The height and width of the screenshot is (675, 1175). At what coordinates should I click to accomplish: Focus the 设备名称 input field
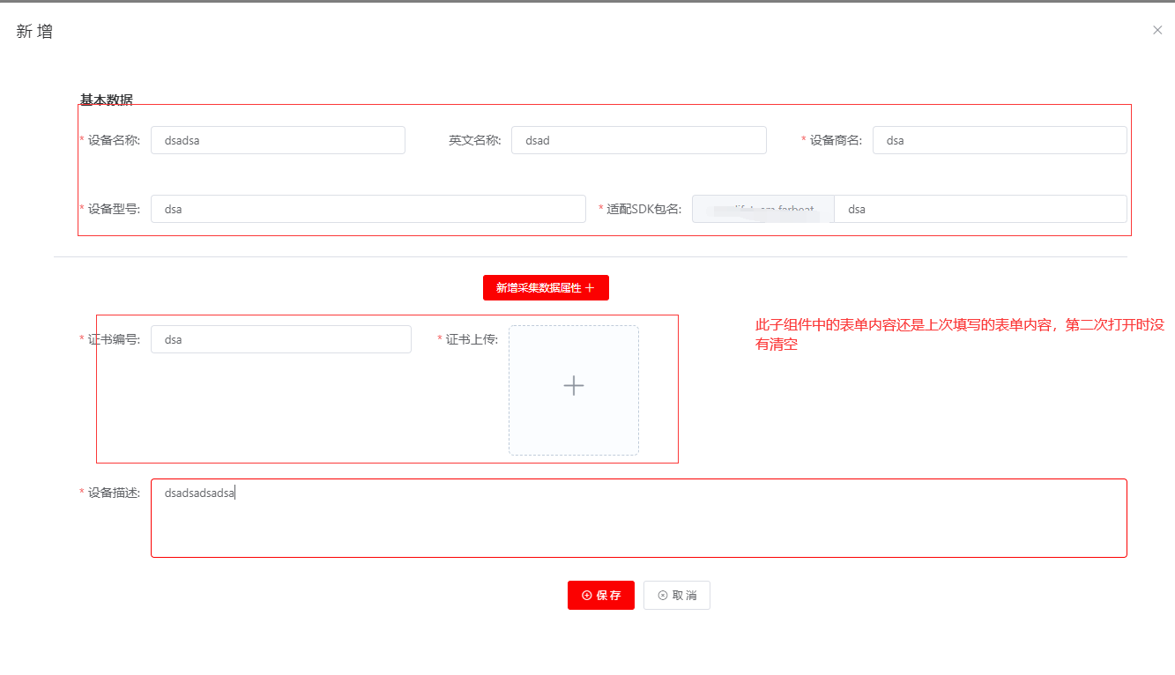(x=278, y=140)
